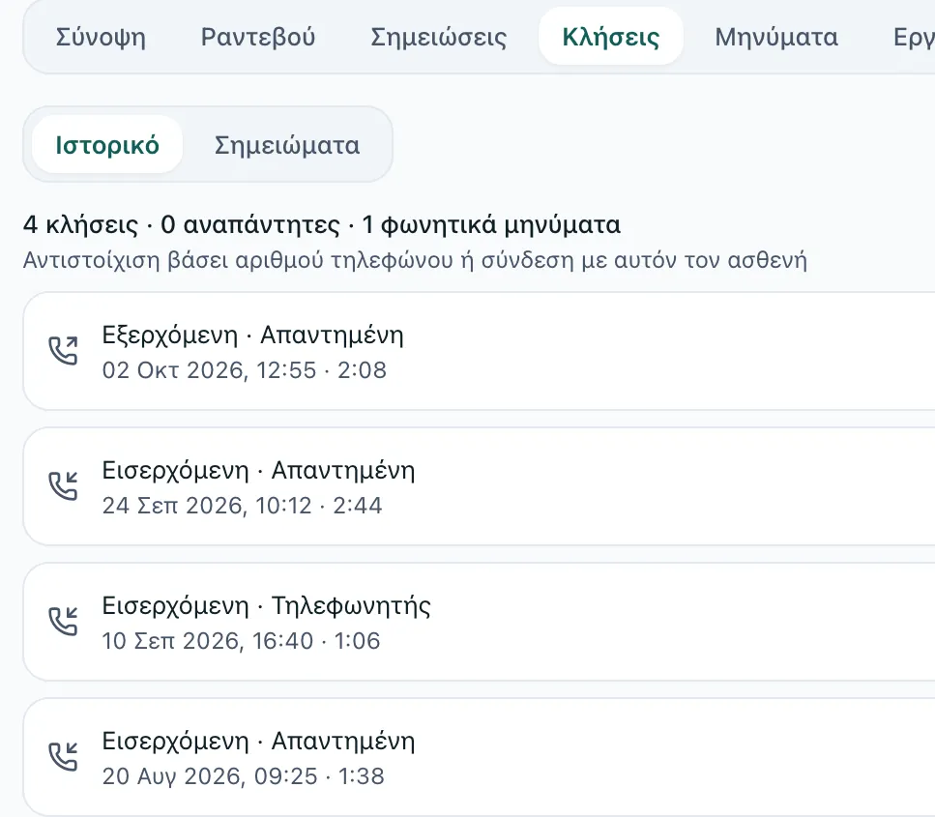Click the summary '4 κλήσεις · 0 αναπάντητες'

point(181,225)
